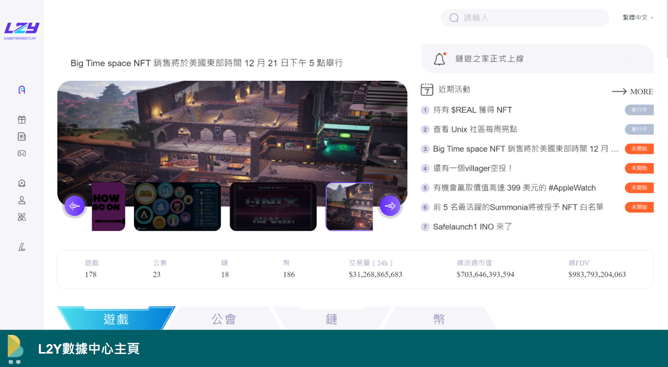The image size is (668, 367).
Task: Open activity Safelaunch1 INO 來了
Action: [x=472, y=226]
